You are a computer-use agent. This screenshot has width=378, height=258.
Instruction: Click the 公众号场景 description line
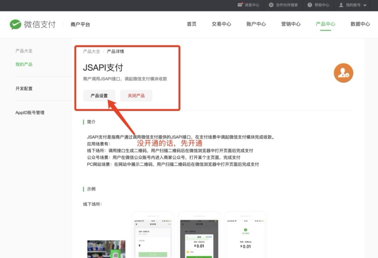tap(164, 158)
